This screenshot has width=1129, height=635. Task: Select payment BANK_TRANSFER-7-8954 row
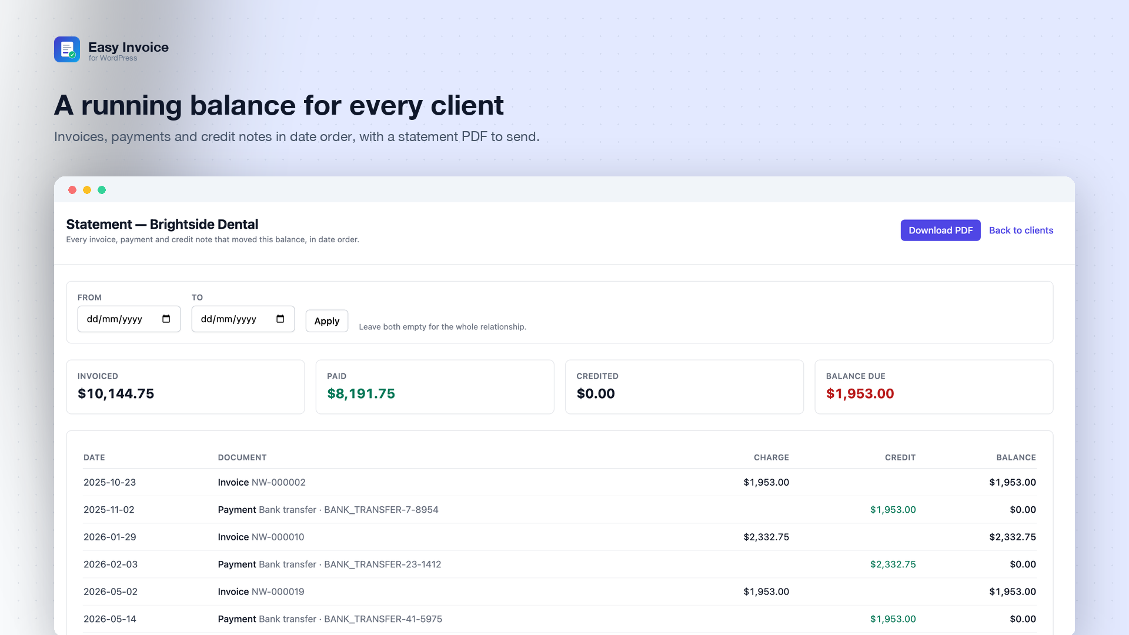click(x=560, y=510)
